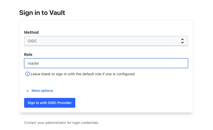Click the downward arrow of the Method selector
Image resolution: width=213 pixels, height=130 pixels.
(182, 43)
